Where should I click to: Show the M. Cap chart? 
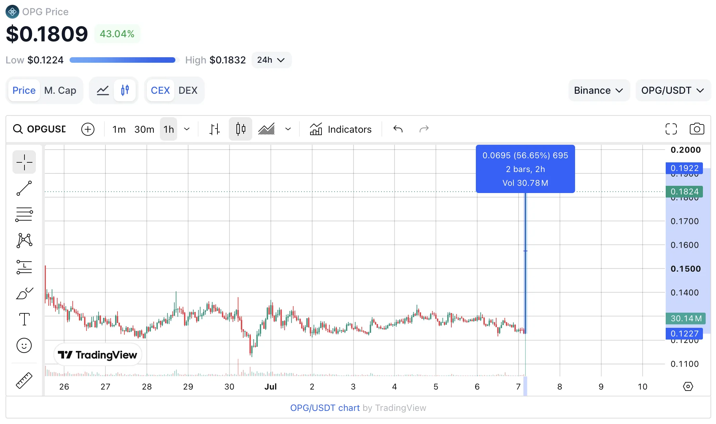click(x=60, y=90)
